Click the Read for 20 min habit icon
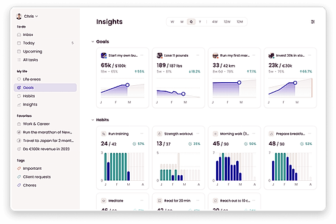This screenshot has width=336, height=224. click(159, 201)
